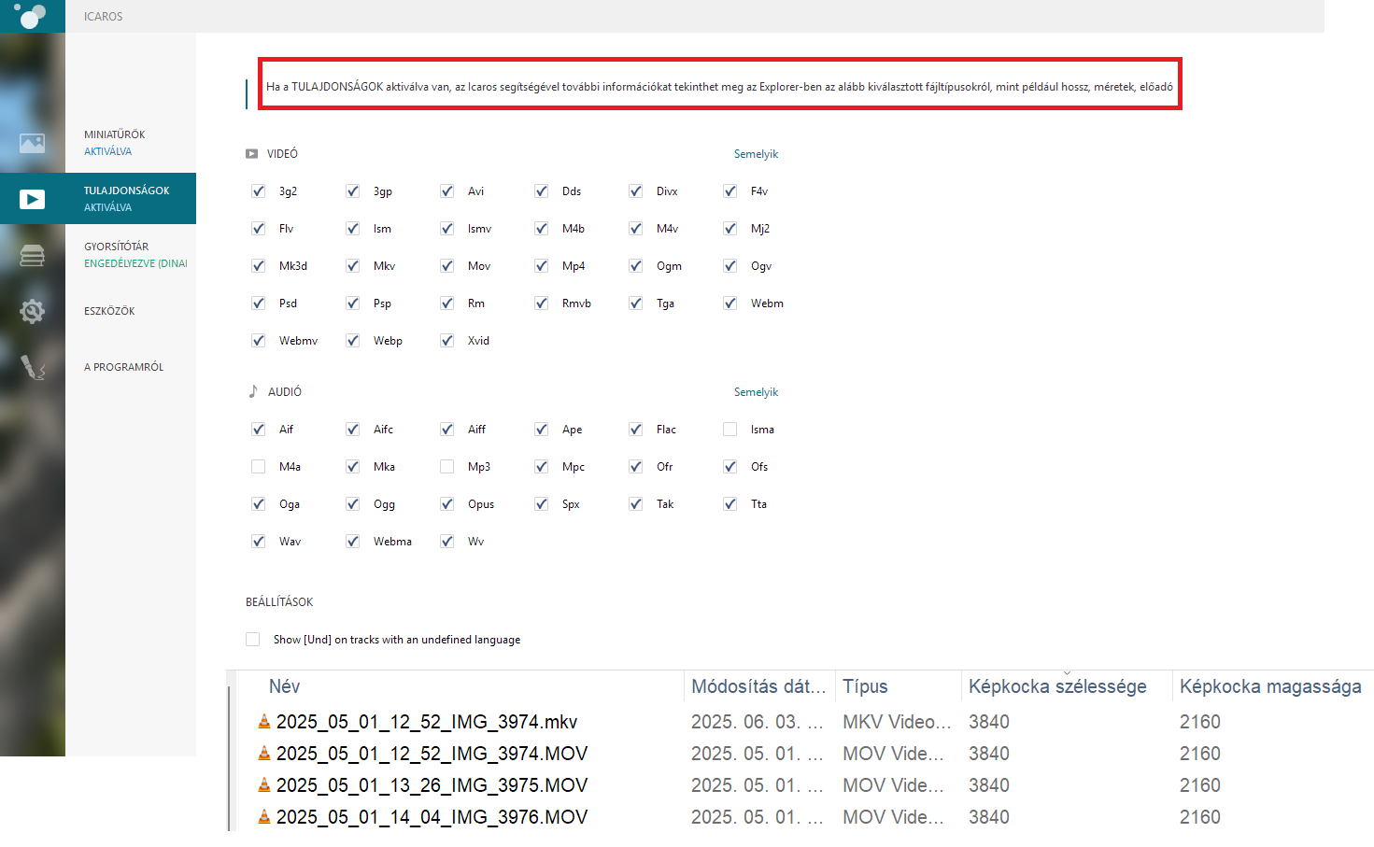The height and width of the screenshot is (847, 1374).
Task: Enable the Mp3 audio checkbox
Action: coord(447,467)
